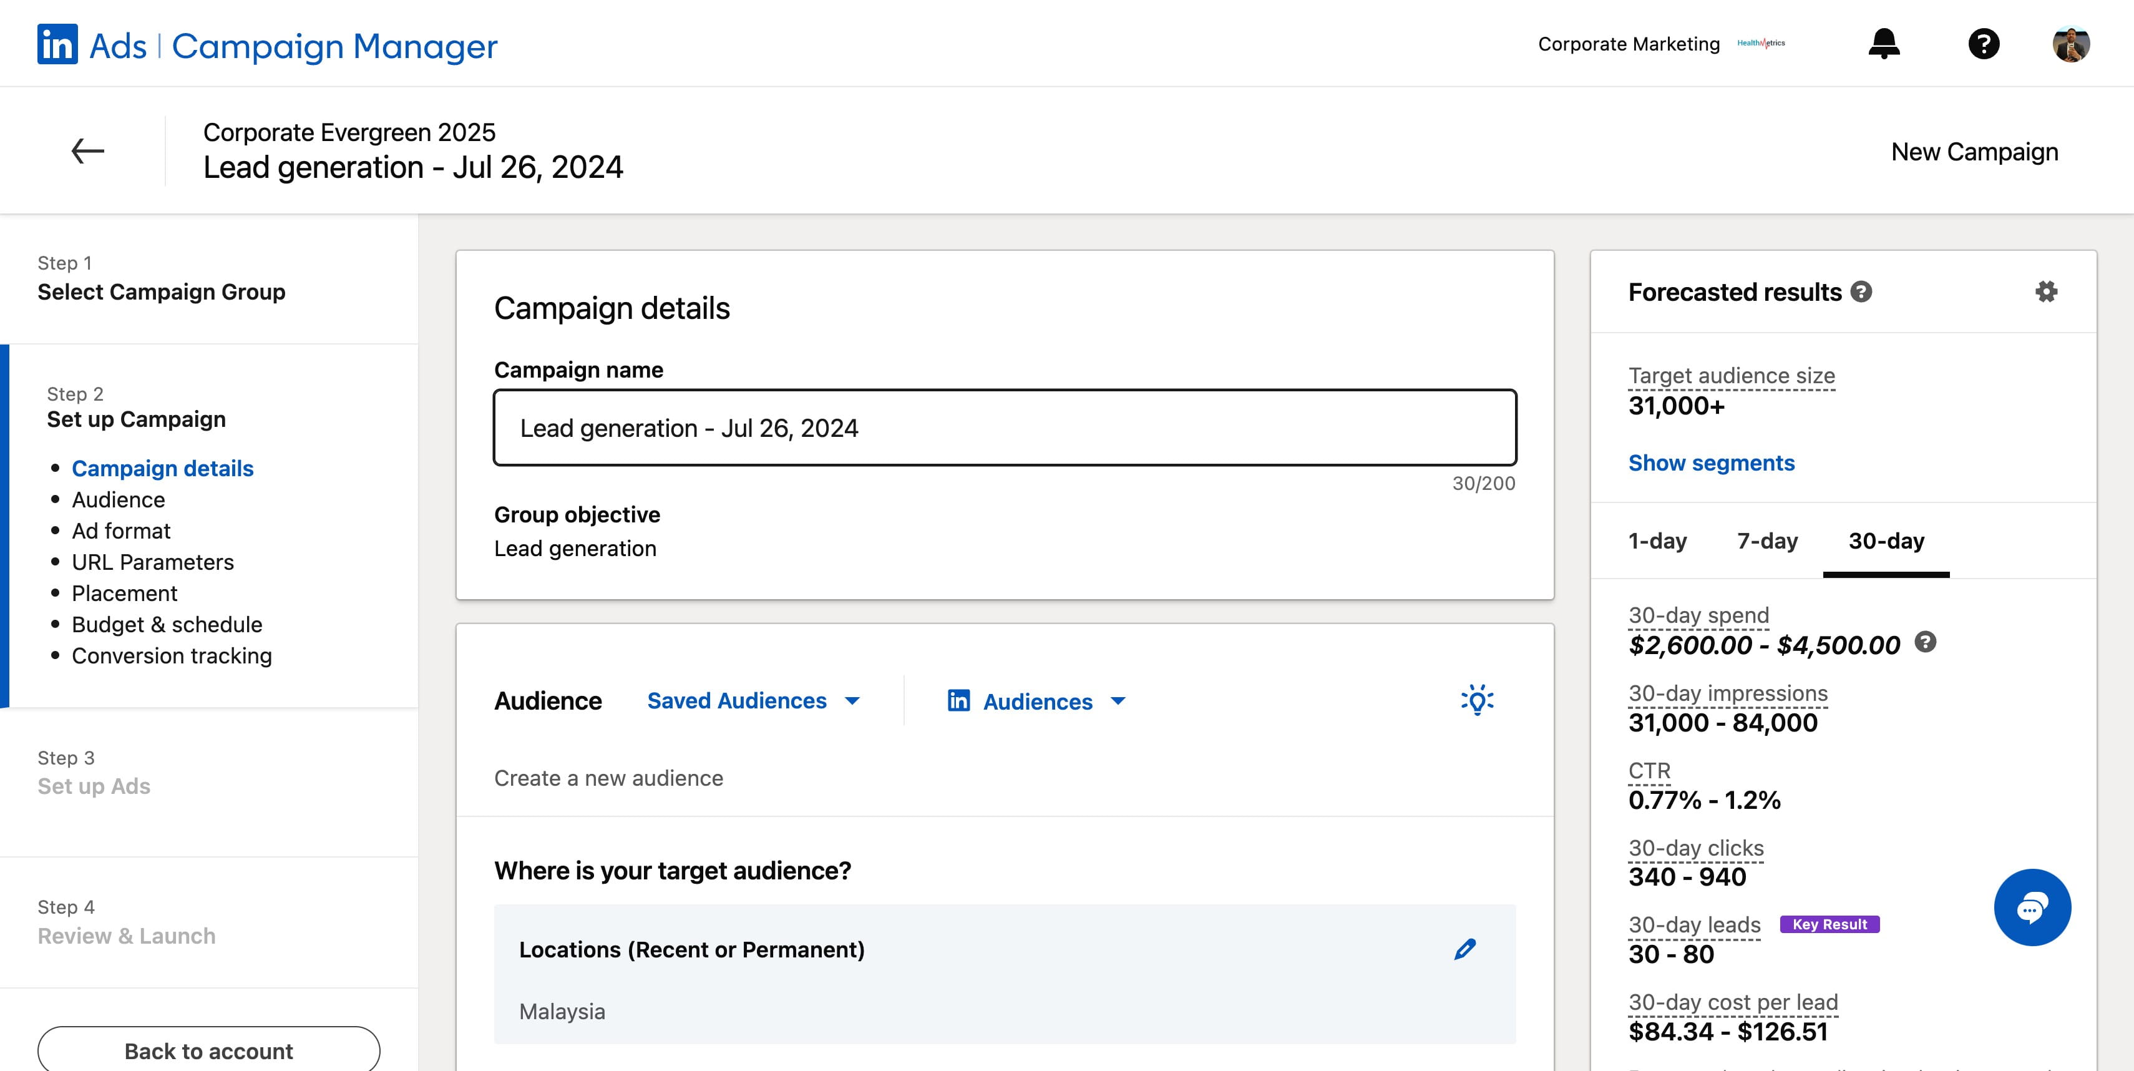Image resolution: width=2134 pixels, height=1071 pixels.
Task: Click the Show segments link
Action: (1712, 463)
